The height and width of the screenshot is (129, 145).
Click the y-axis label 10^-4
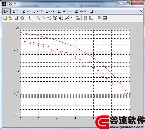[17, 115]
